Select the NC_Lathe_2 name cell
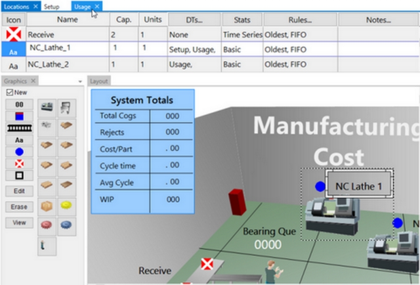Screen dimensions: 420x285 68,65
